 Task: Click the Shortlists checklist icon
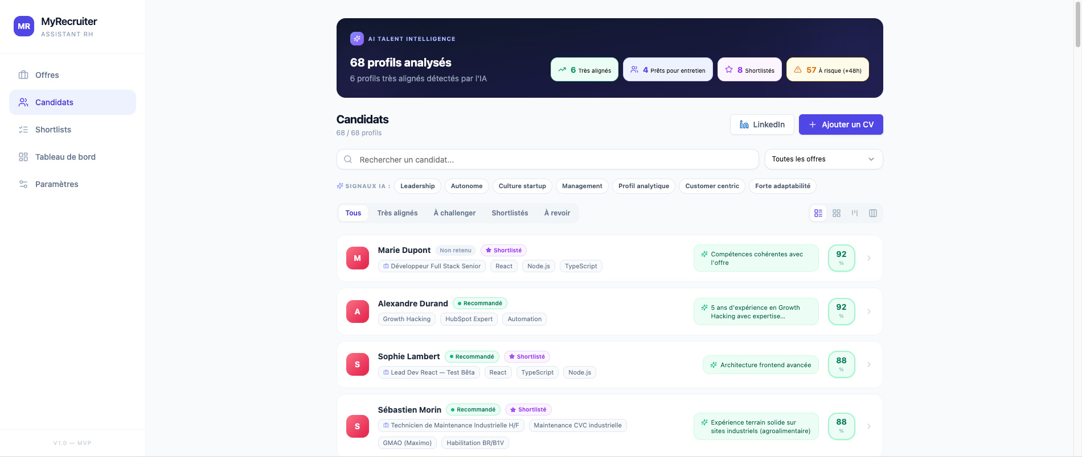click(23, 130)
